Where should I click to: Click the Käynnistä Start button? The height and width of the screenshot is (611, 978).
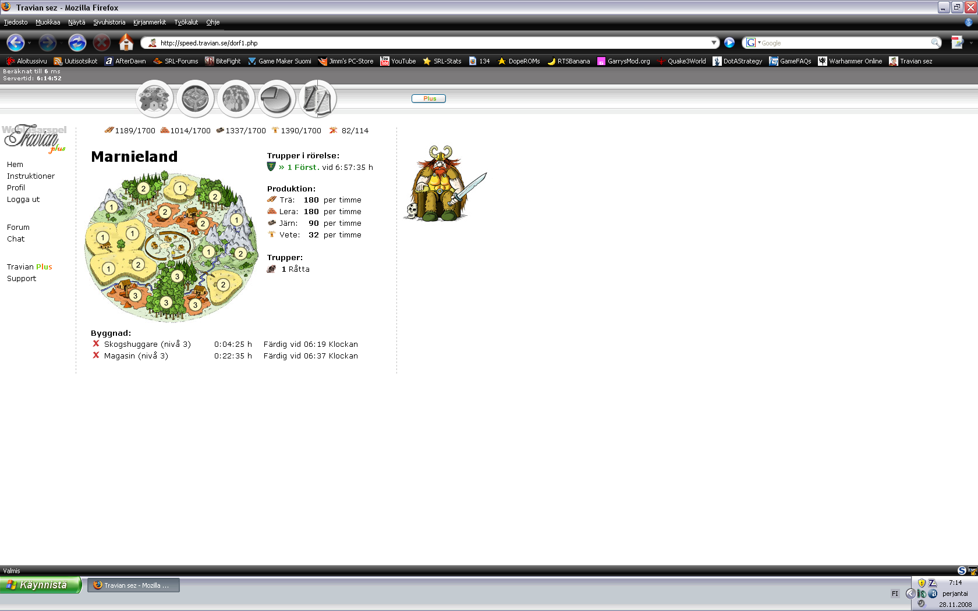[x=40, y=585]
